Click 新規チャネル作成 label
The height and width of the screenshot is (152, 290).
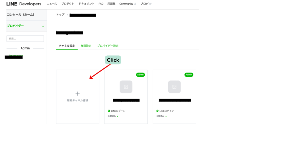pyautogui.click(x=78, y=100)
